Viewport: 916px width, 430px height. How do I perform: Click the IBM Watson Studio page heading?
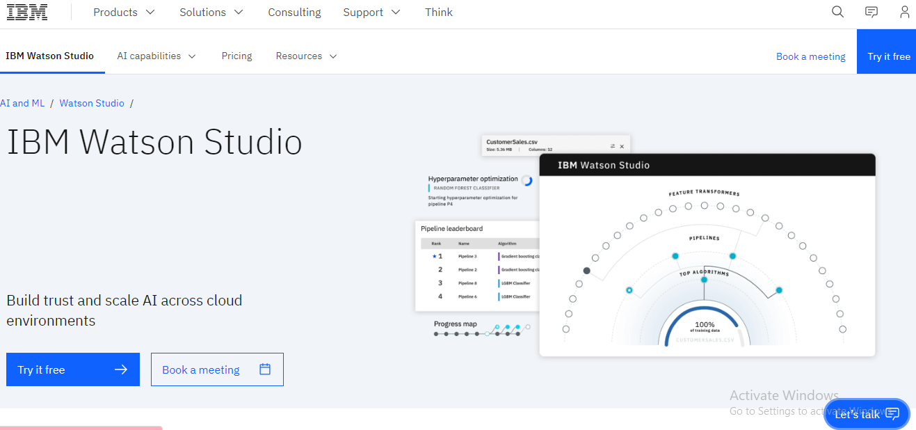[x=154, y=142]
